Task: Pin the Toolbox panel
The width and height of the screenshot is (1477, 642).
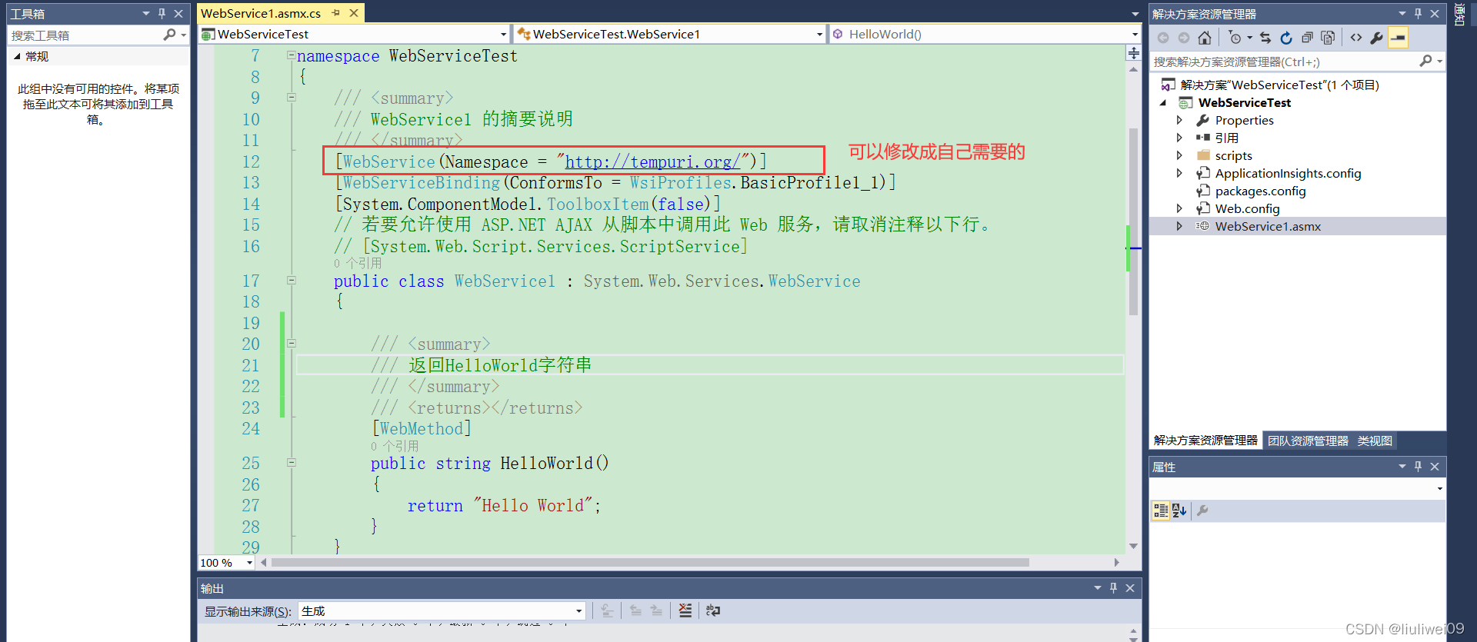Action: coord(162,14)
